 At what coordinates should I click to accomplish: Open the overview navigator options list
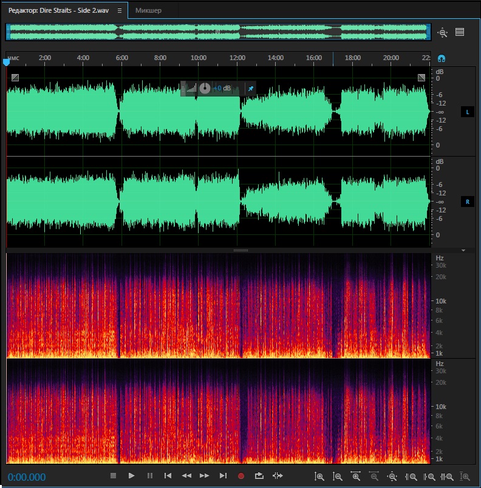tap(460, 33)
